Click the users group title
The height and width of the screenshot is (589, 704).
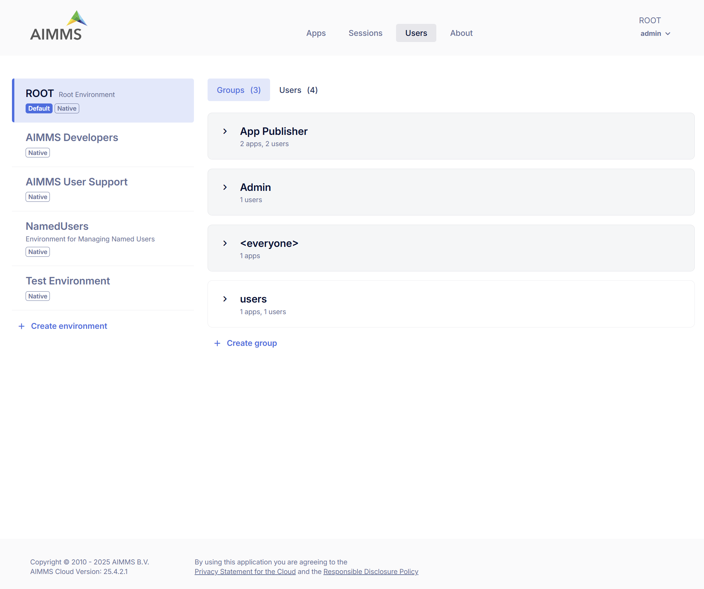253,299
